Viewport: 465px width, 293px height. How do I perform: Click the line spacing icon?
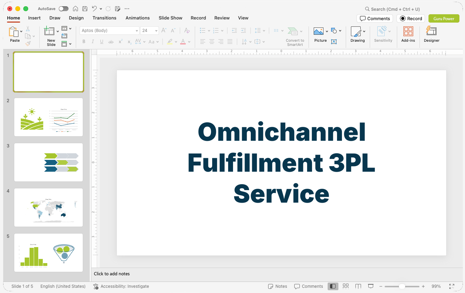(258, 31)
